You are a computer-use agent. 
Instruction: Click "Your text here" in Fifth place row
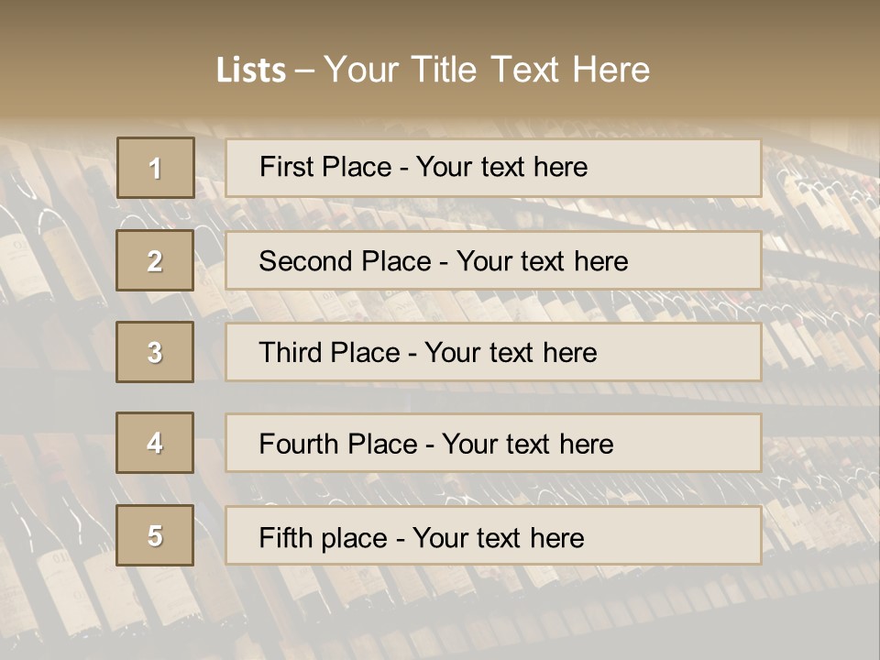point(498,537)
